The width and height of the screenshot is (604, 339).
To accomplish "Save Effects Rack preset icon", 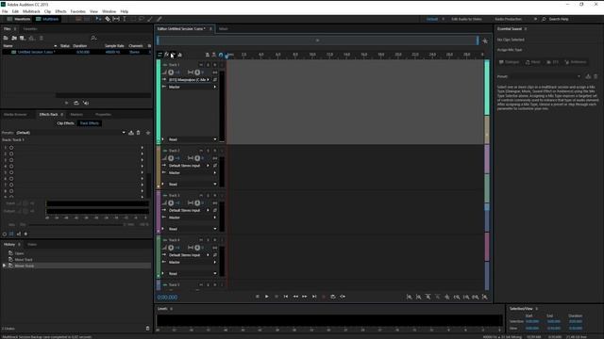I will tap(131, 133).
